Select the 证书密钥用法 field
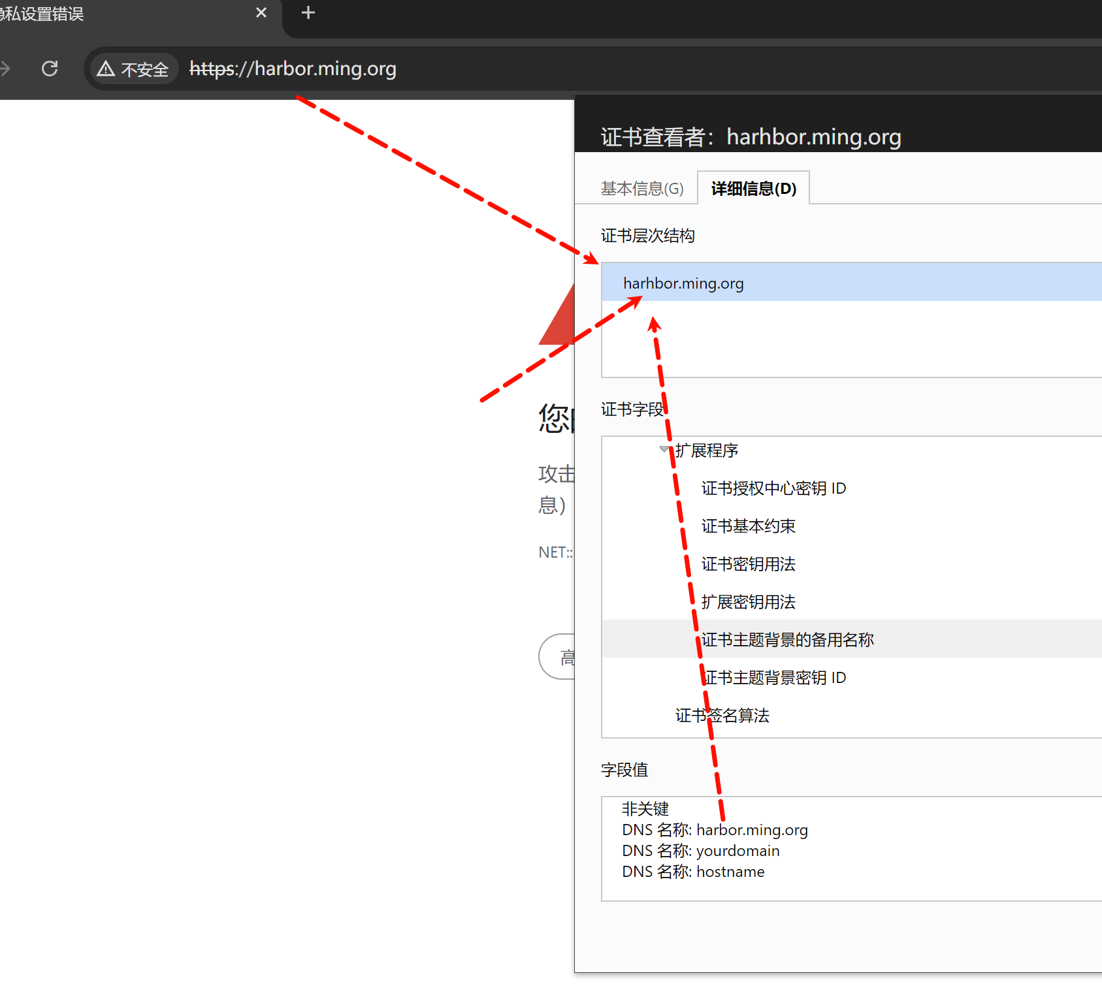This screenshot has height=984, width=1102. [x=748, y=564]
